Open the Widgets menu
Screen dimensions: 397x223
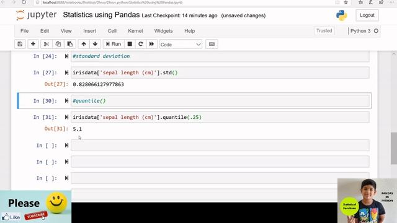(x=163, y=31)
